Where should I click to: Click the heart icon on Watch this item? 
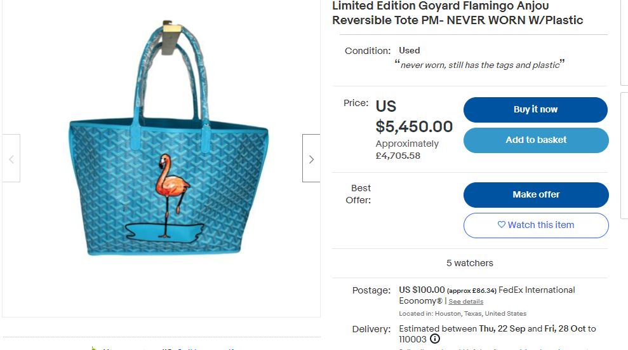tap(502, 225)
